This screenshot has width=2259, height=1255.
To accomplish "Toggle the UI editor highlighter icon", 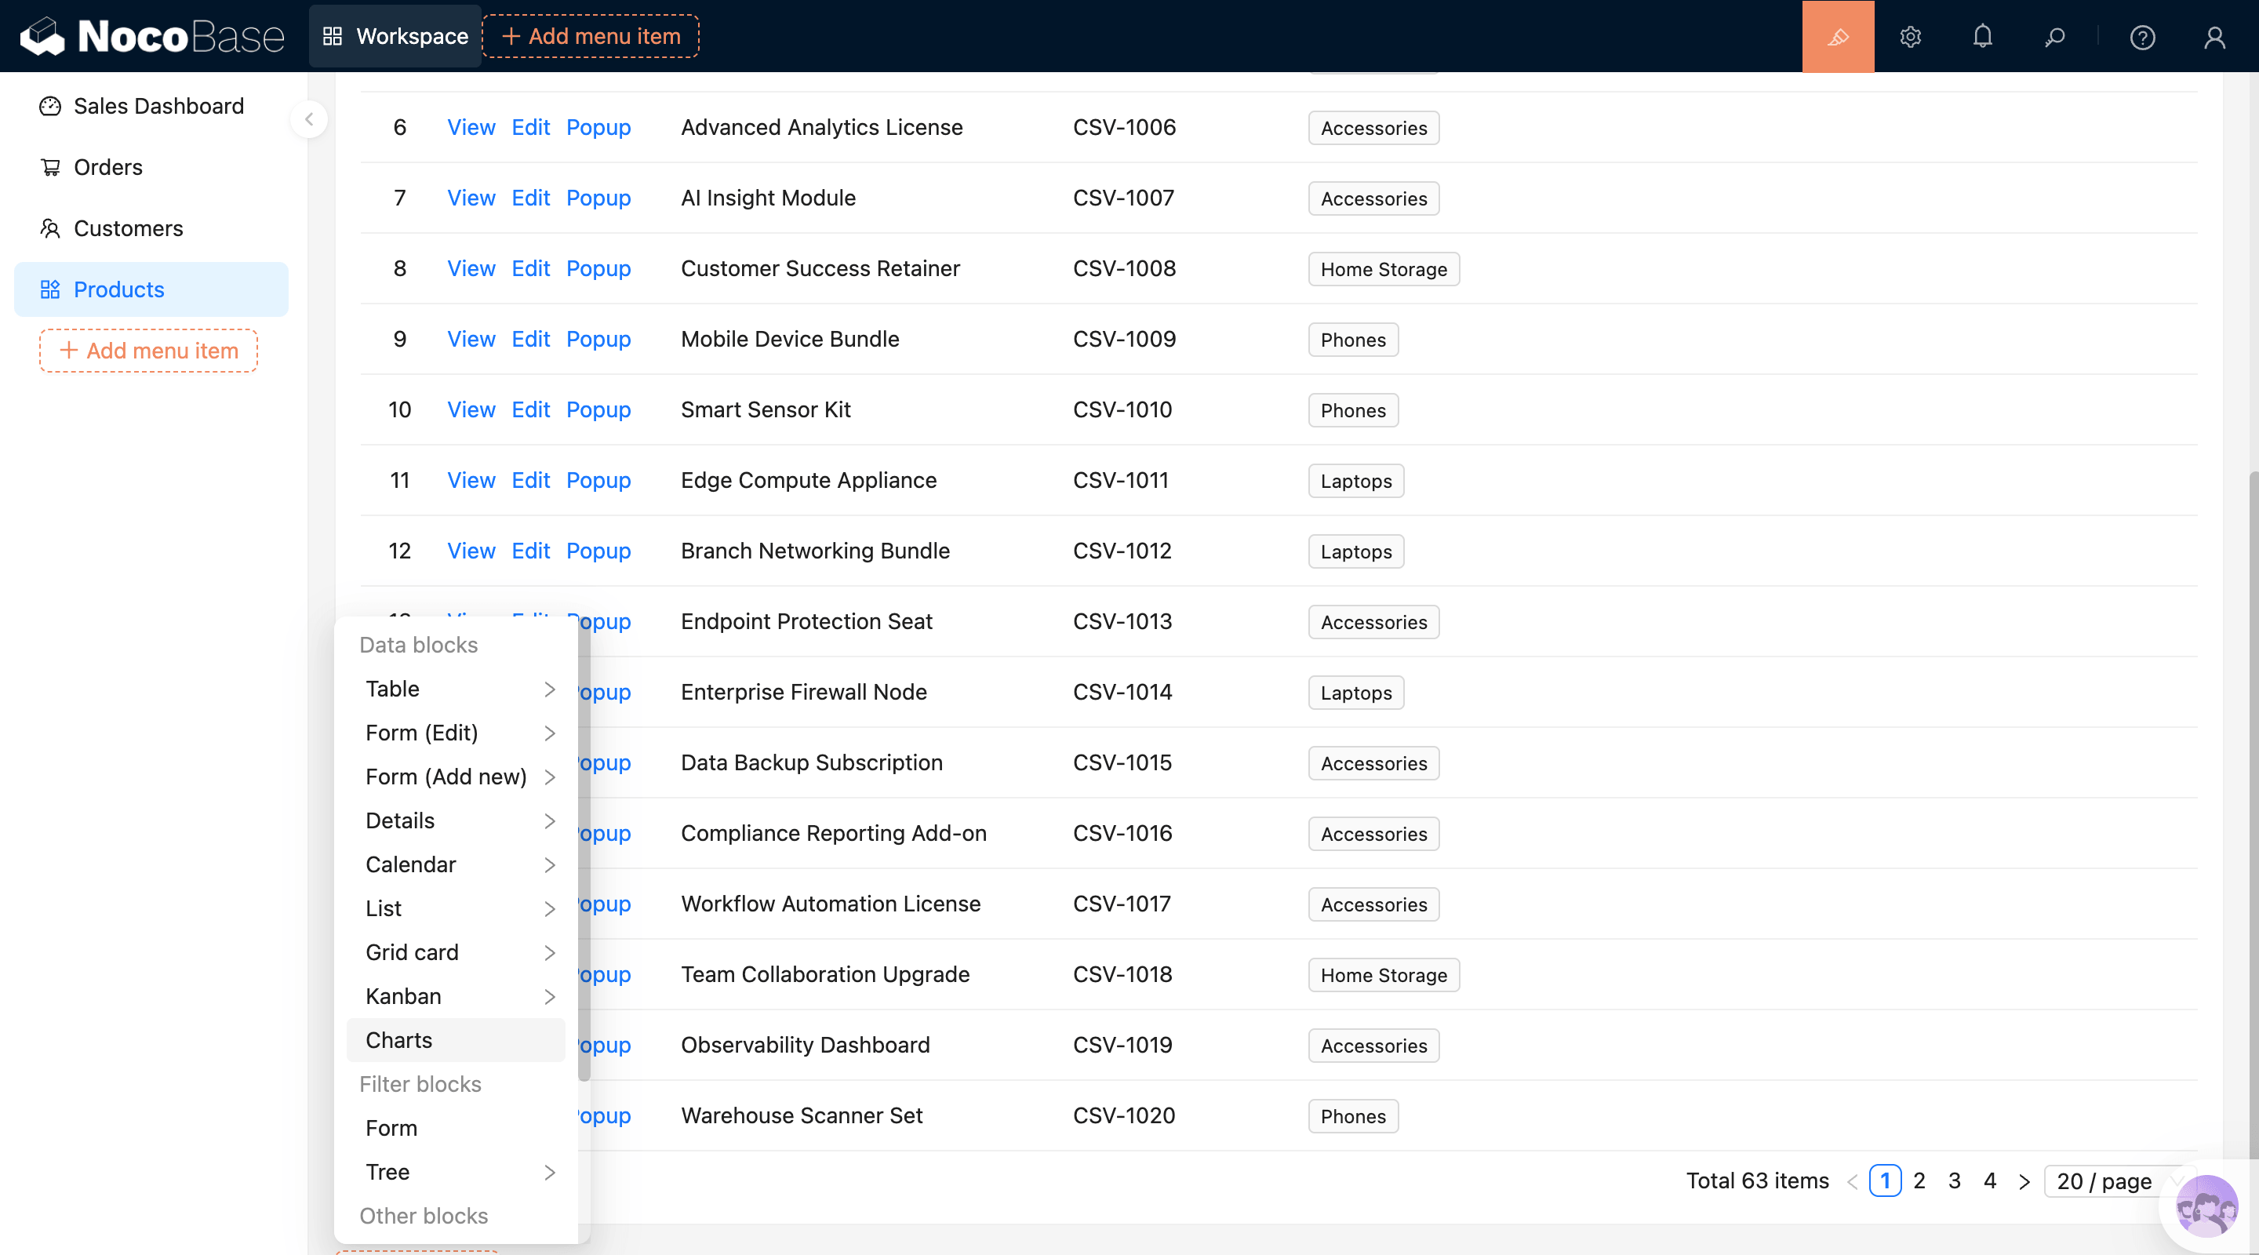I will pos(1837,37).
